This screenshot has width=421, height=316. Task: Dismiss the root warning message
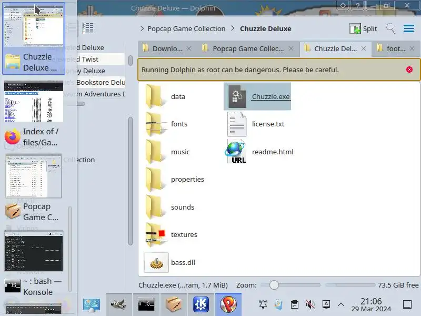pyautogui.click(x=409, y=70)
